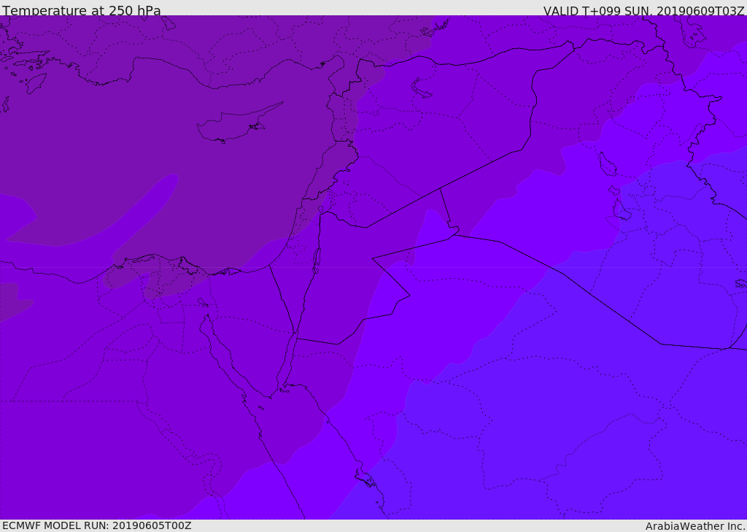The image size is (747, 532).
Task: Click the 'Temperature at 250 hPa' title text
Action: pos(82,10)
